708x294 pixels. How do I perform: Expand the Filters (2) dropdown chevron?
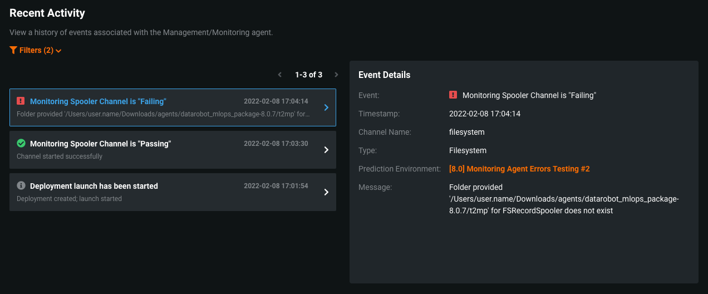pyautogui.click(x=58, y=51)
